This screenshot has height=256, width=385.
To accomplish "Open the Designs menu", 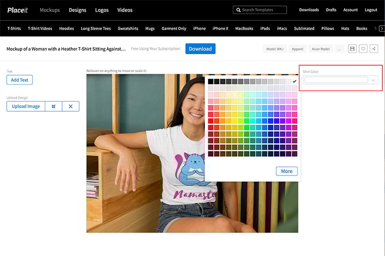I will pyautogui.click(x=77, y=10).
